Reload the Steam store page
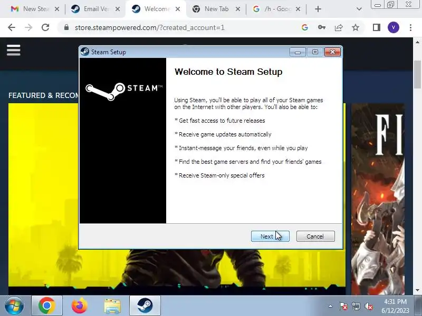 click(45, 27)
